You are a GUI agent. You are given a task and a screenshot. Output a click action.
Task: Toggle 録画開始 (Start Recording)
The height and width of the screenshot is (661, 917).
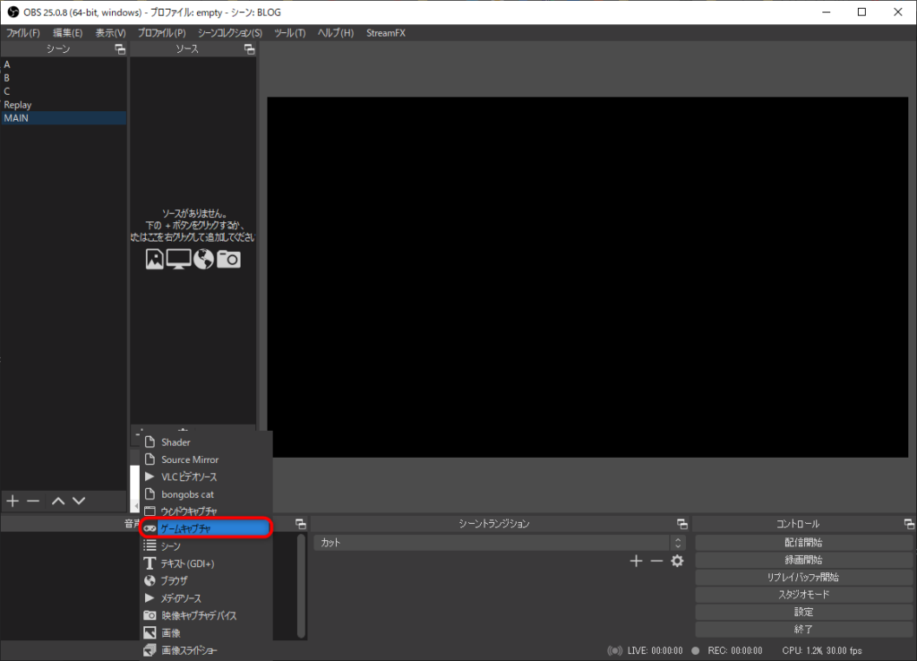(803, 560)
